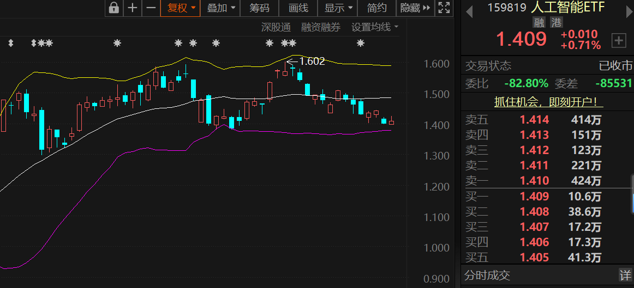Select 买三 price 1.407
Screen dimensions: 634x288
coord(535,227)
